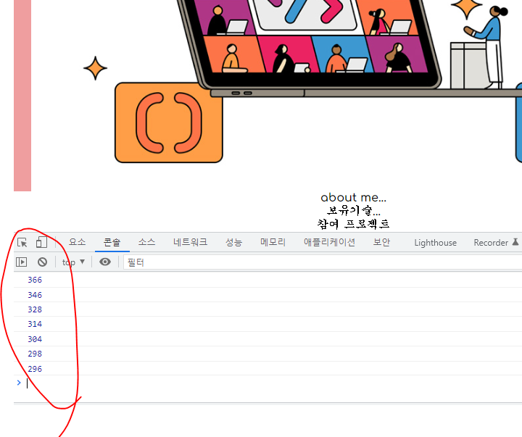Select the console output 346
This screenshot has height=437, width=522.
35,295
